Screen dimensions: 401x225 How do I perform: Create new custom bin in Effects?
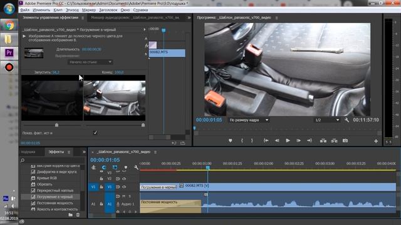coord(71,215)
